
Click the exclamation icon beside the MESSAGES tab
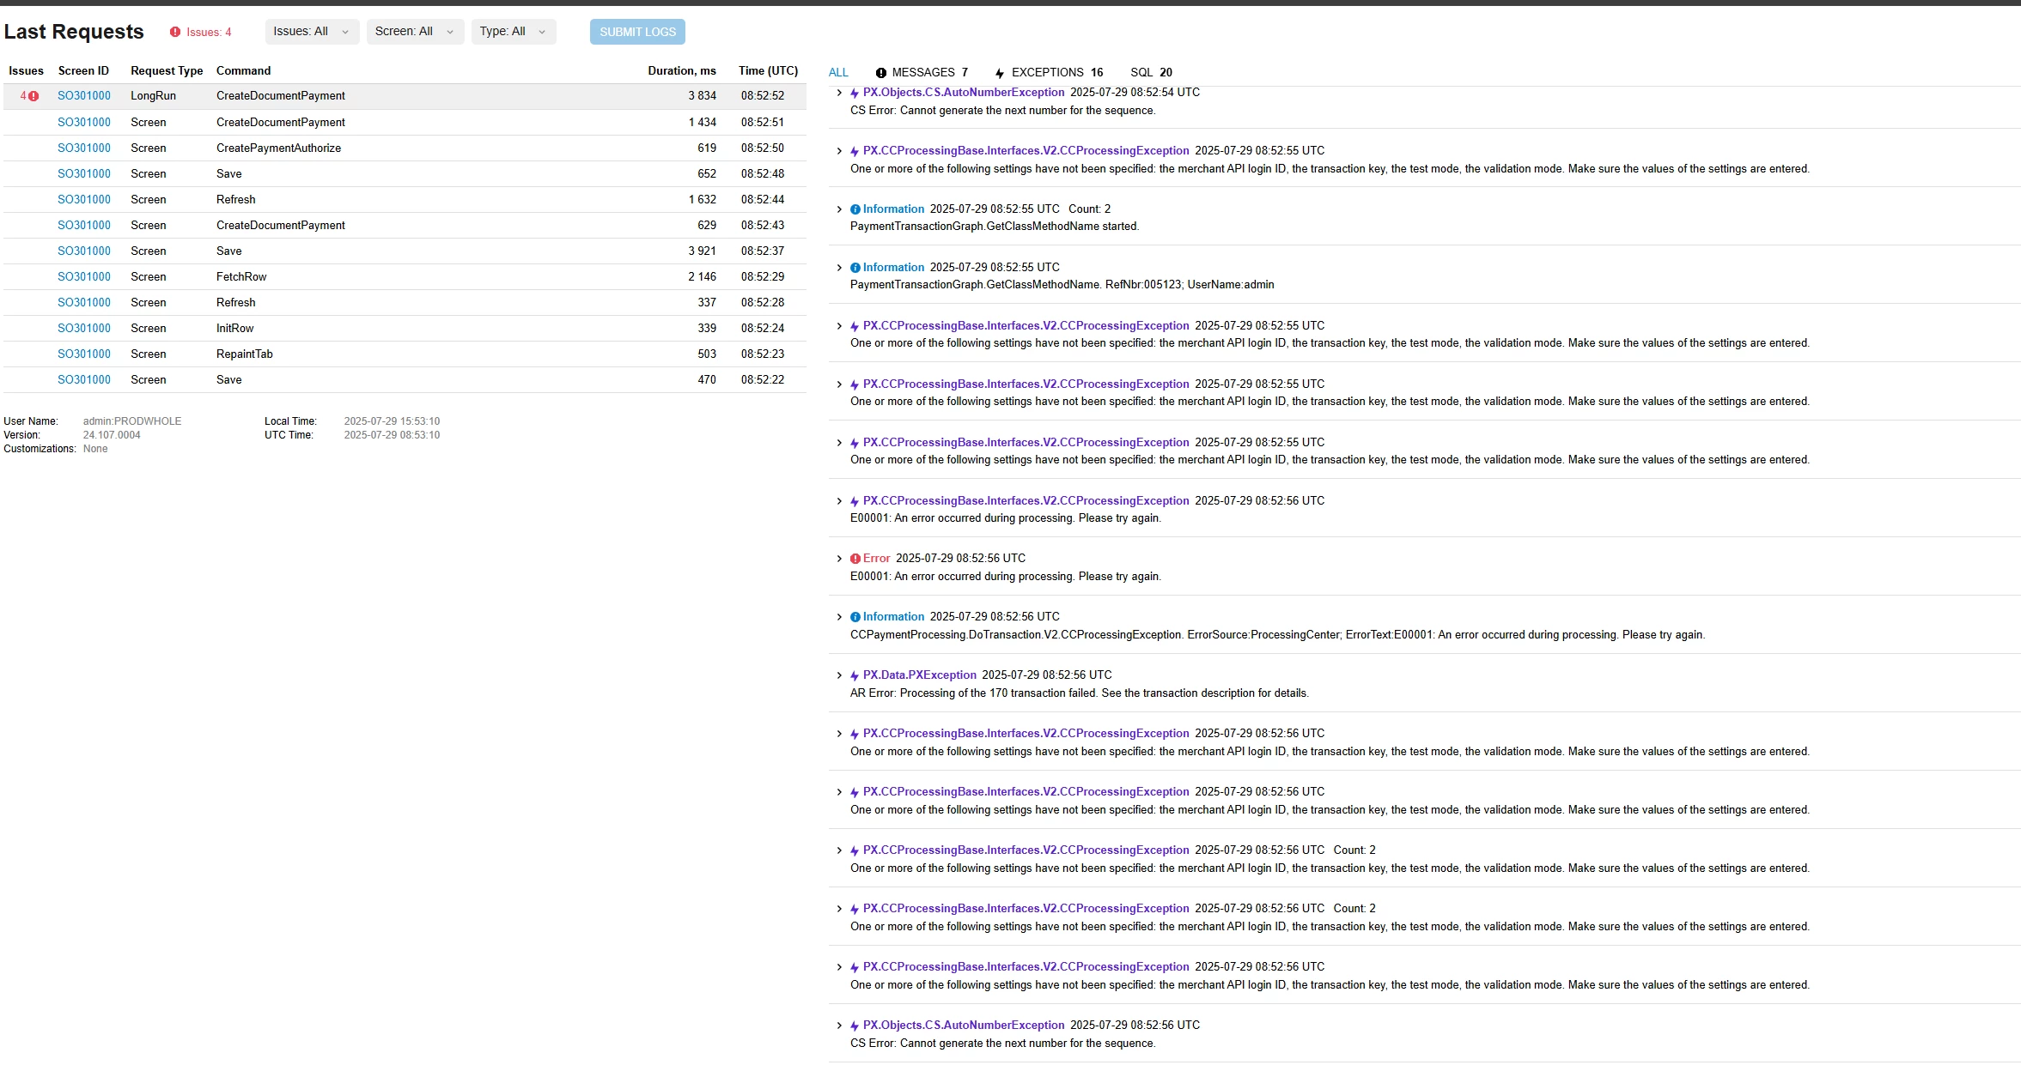click(x=880, y=73)
